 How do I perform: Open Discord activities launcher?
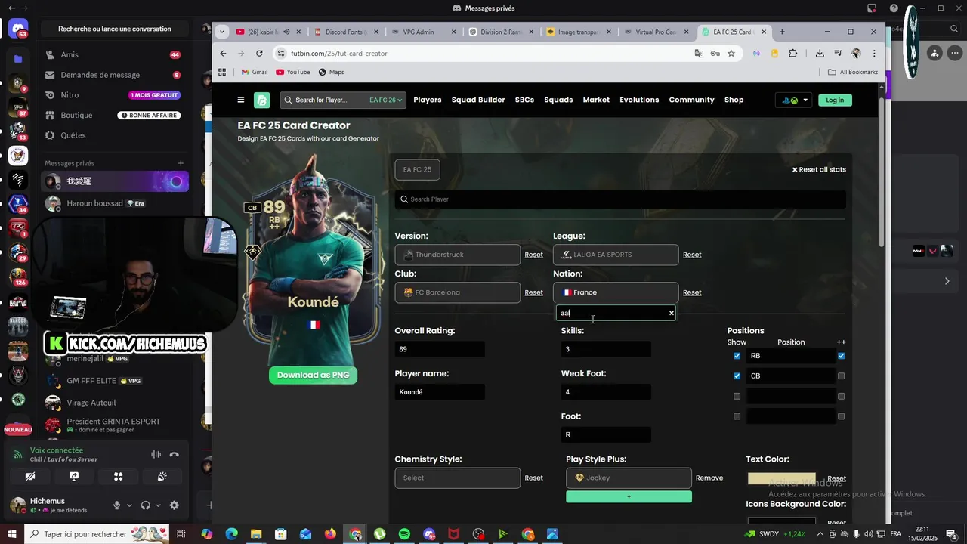[x=118, y=476]
